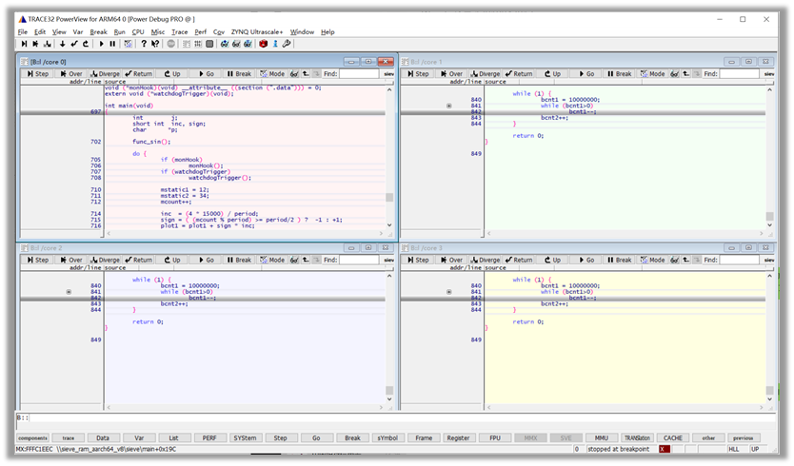Click the CACHE softkey button
Viewport: 794px width, 466px height.
point(673,438)
